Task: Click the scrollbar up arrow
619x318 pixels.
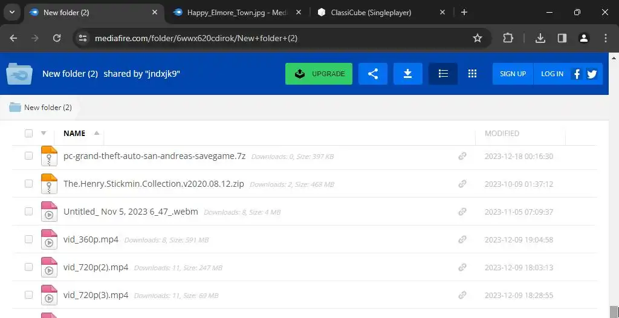Action: click(x=613, y=59)
